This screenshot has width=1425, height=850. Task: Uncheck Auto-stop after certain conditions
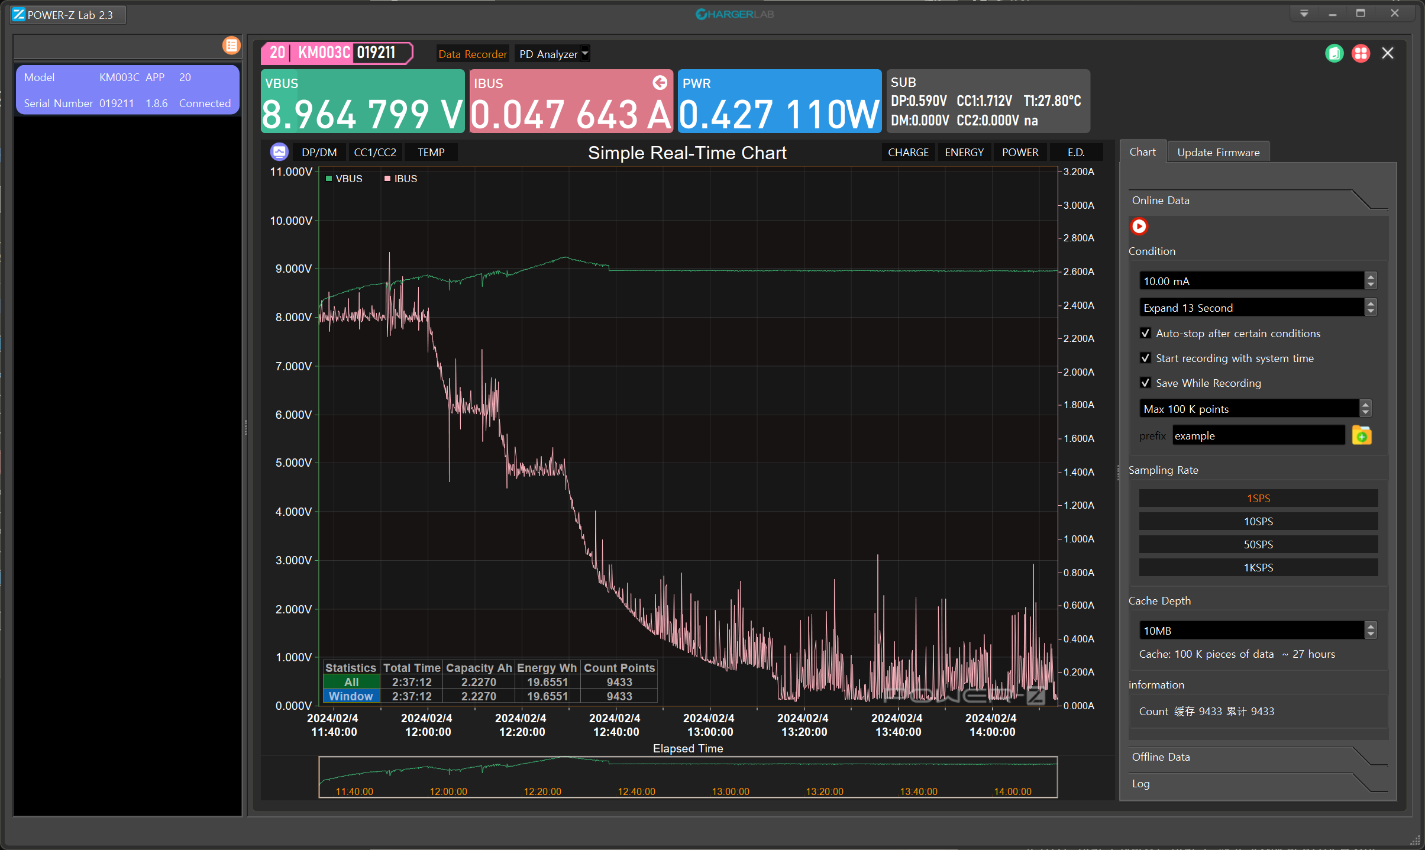1145,333
